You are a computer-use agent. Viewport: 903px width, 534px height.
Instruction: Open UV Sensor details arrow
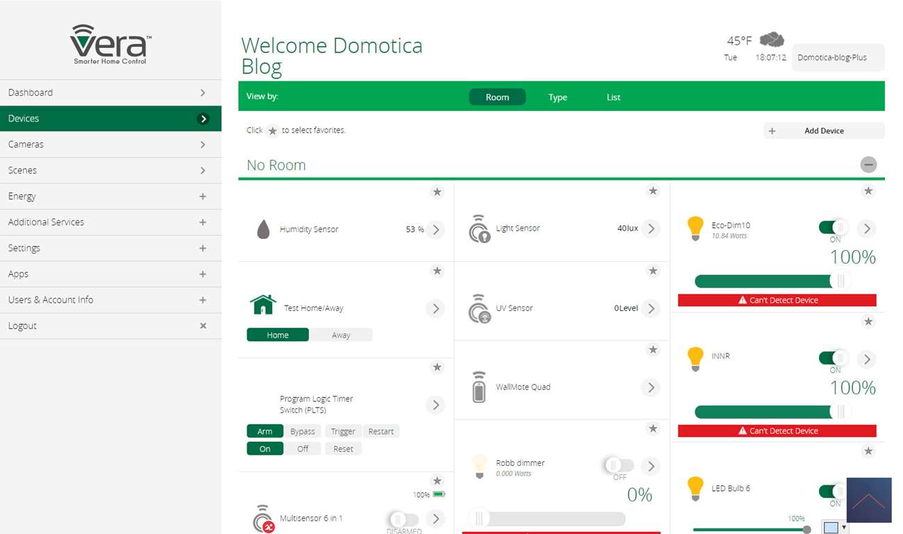(x=651, y=308)
